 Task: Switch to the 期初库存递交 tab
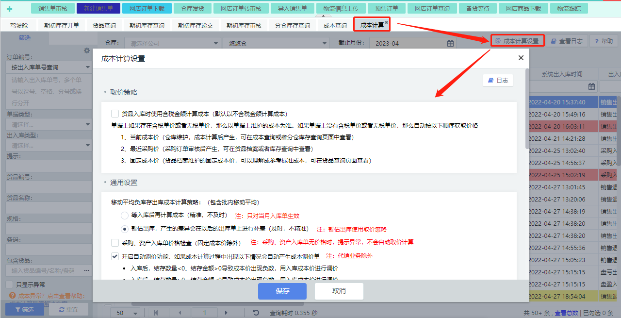pyautogui.click(x=195, y=25)
